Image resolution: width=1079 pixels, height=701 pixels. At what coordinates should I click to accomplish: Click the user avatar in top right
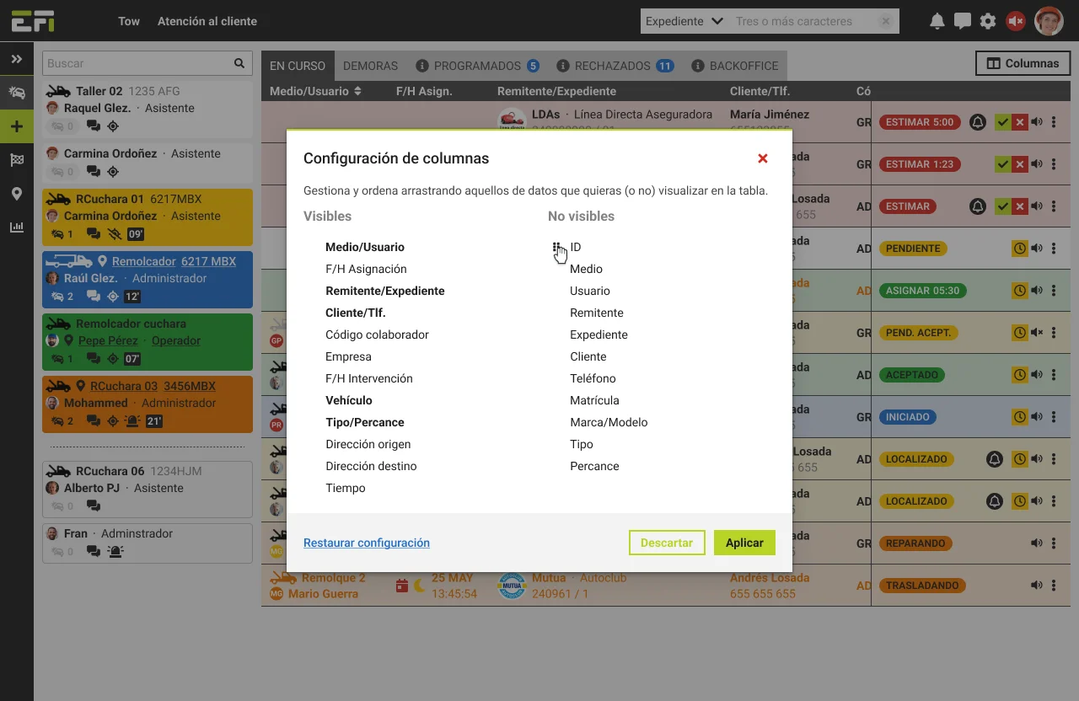tap(1049, 21)
